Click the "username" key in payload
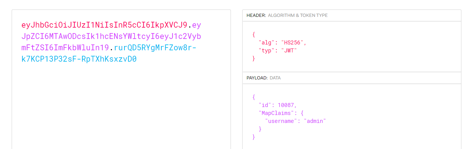 [x=281, y=121]
